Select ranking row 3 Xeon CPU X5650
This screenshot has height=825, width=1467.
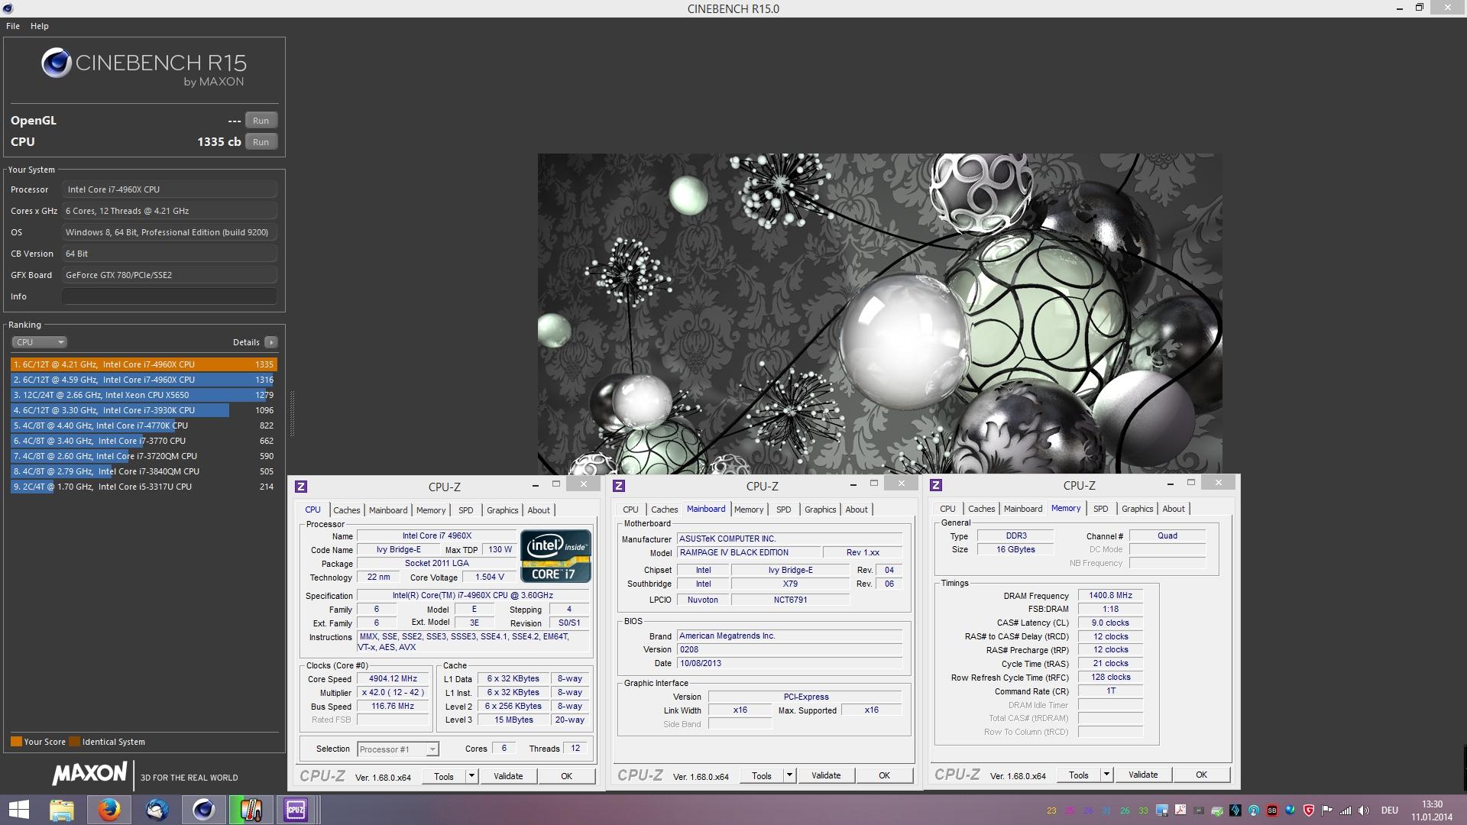[x=144, y=395]
